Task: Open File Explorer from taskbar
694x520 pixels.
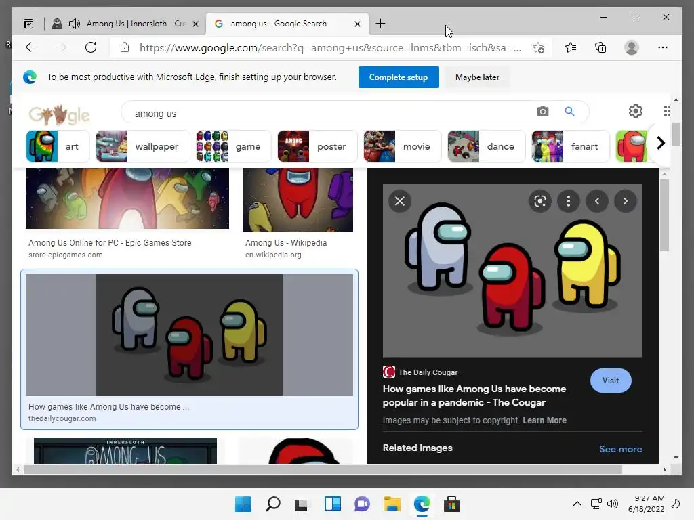Action: pos(392,504)
